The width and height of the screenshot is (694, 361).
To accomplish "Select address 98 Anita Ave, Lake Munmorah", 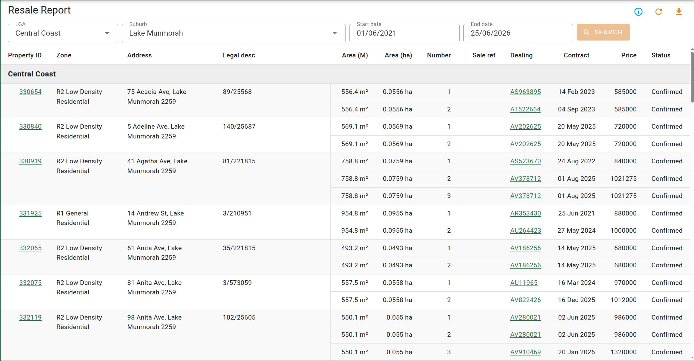I will coord(154,322).
